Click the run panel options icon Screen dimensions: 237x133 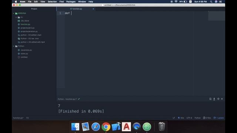(218, 99)
